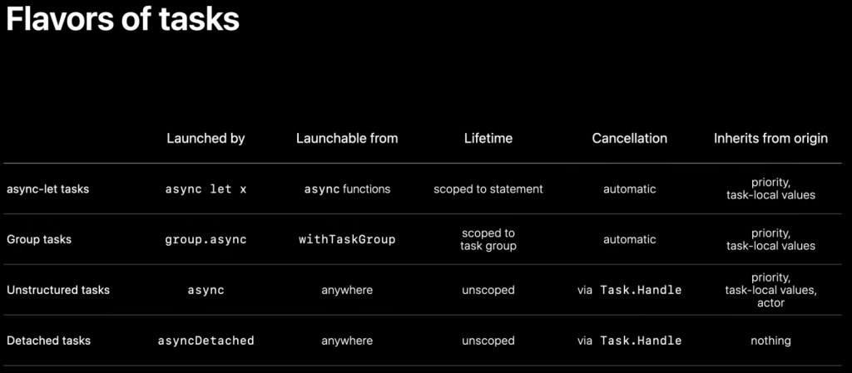This screenshot has height=373, width=852.
Task: Click the 'Flavors of tasks' title
Action: pos(122,20)
